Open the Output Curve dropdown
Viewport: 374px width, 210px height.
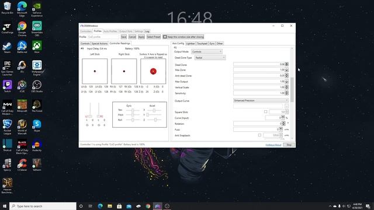261,100
